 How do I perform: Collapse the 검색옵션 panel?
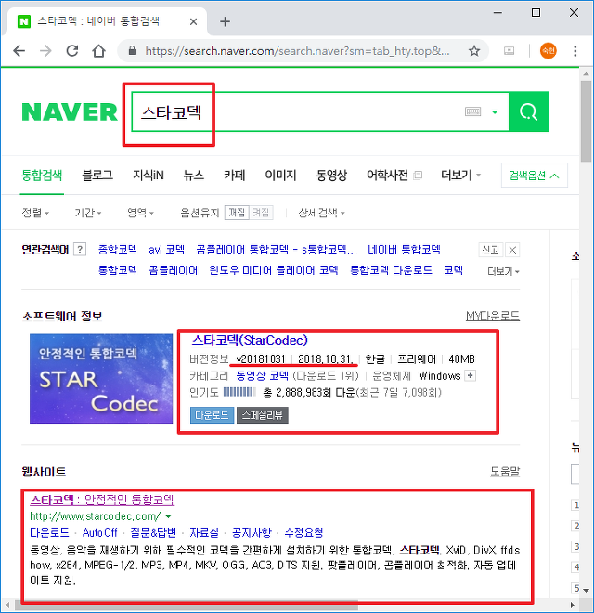pyautogui.click(x=535, y=176)
